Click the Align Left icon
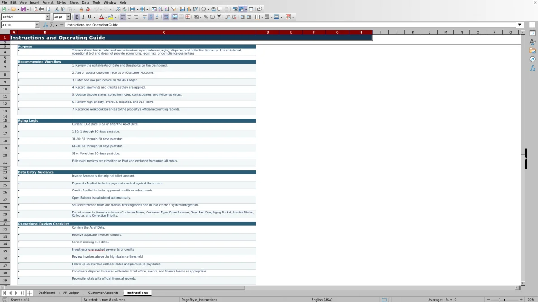The width and height of the screenshot is (538, 302). pos(123,17)
